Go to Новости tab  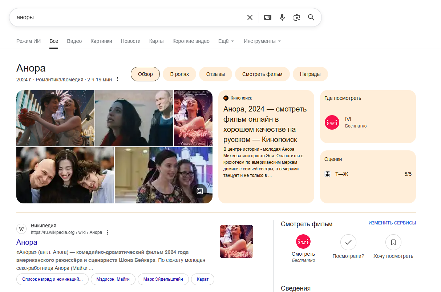[131, 41]
